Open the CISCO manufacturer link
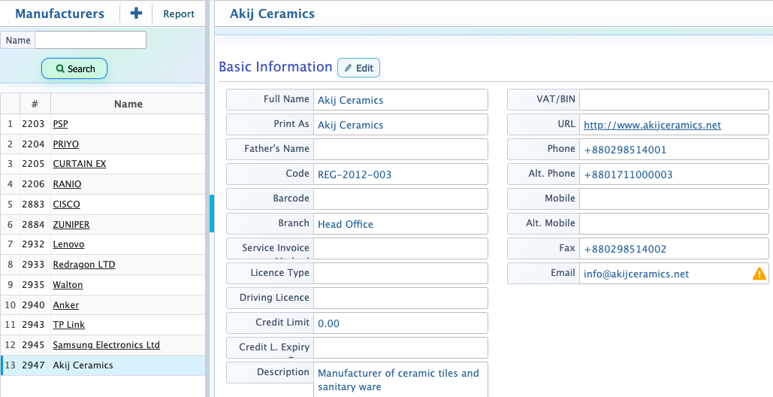Screen dimensions: 773x397 pyautogui.click(x=66, y=205)
